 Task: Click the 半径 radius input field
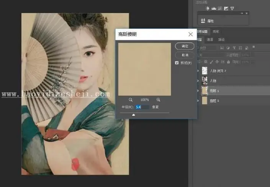pos(142,107)
